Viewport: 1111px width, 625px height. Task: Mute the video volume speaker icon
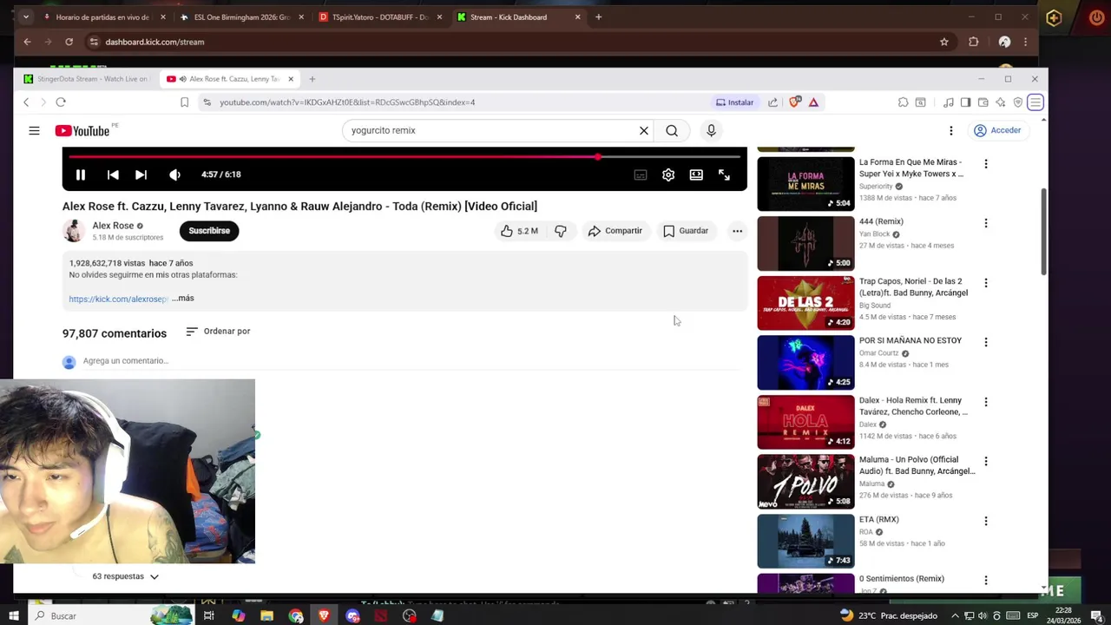click(174, 174)
